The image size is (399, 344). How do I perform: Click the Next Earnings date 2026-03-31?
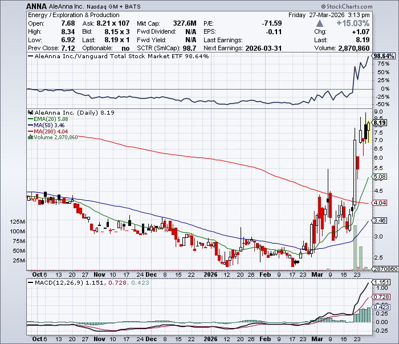click(x=263, y=48)
